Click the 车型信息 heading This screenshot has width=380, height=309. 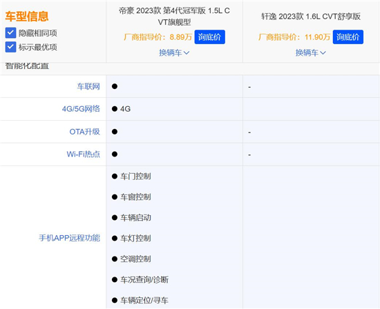pos(27,17)
